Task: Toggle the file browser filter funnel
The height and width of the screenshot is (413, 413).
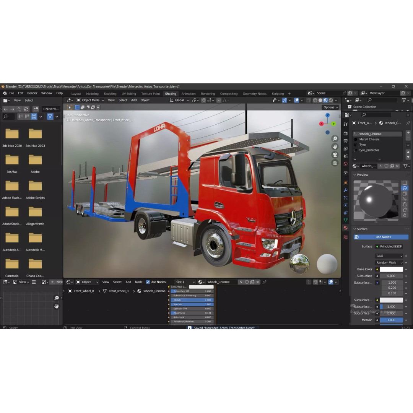Action: [50, 116]
